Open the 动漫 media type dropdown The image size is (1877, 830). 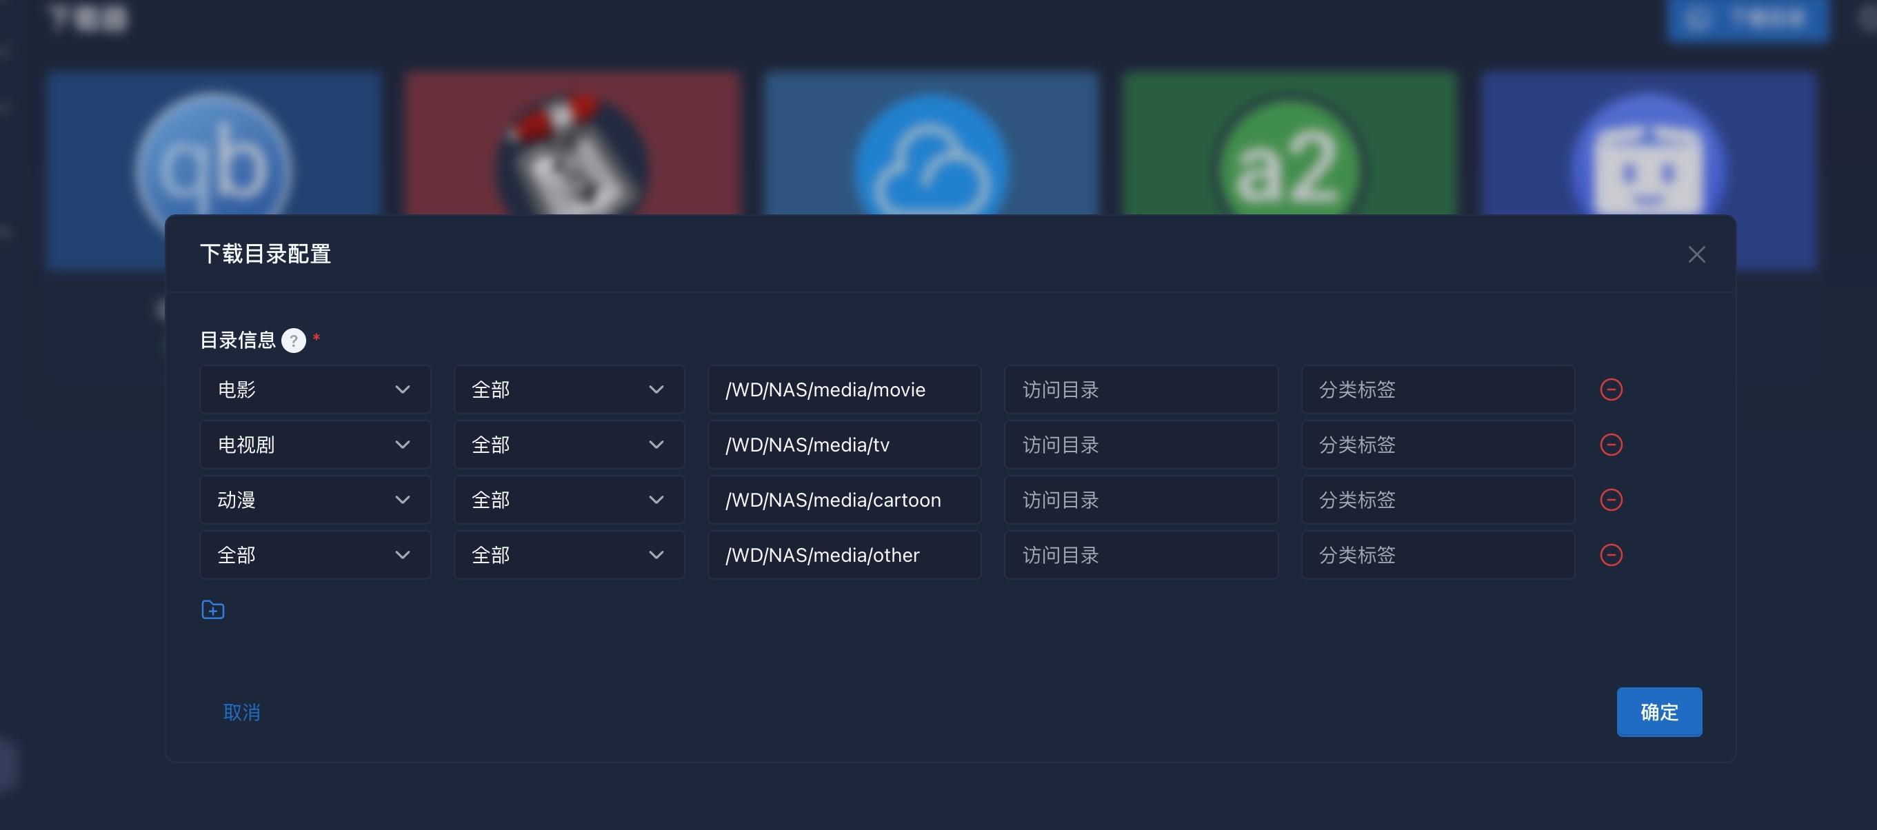click(314, 500)
